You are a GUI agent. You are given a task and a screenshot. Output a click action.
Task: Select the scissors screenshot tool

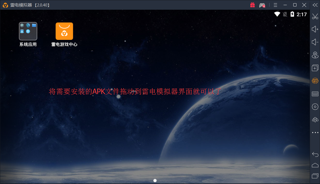315,16
